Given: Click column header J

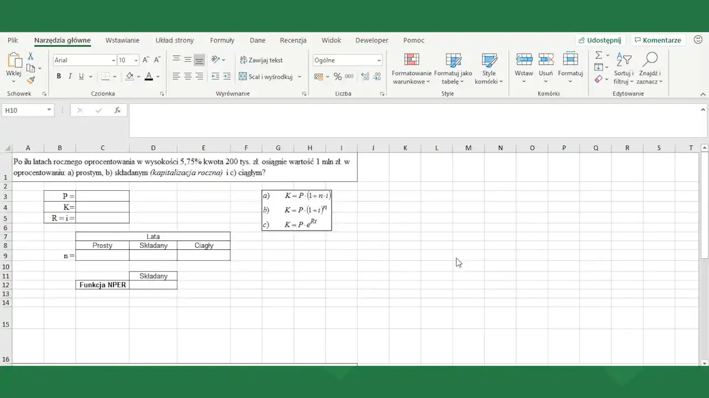Looking at the screenshot, I should tap(373, 148).
